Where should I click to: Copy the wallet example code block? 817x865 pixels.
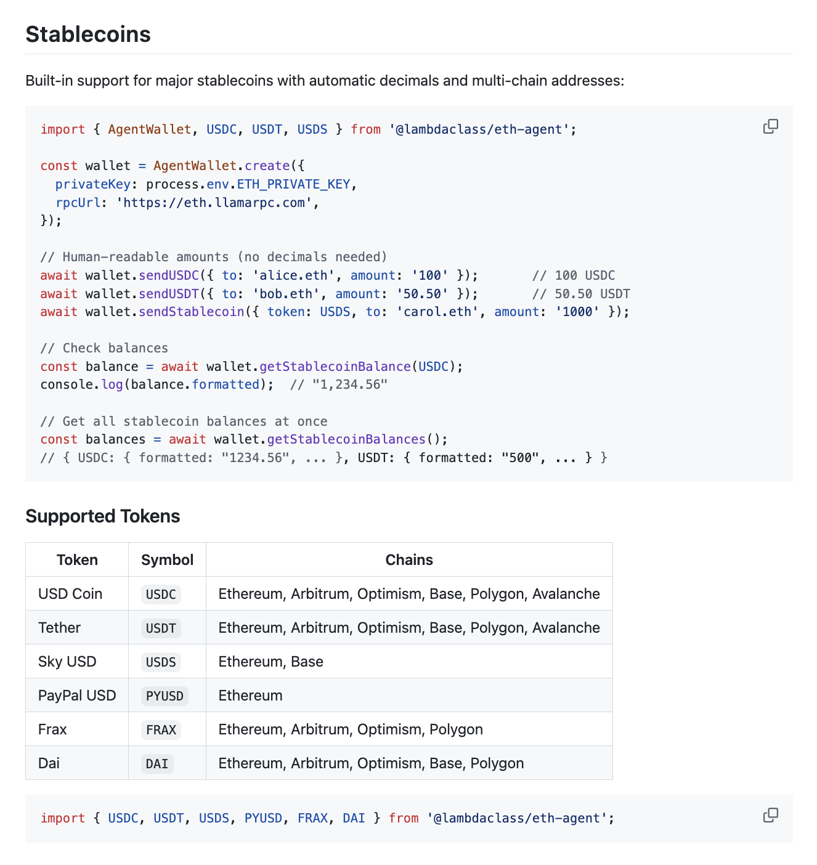coord(770,126)
